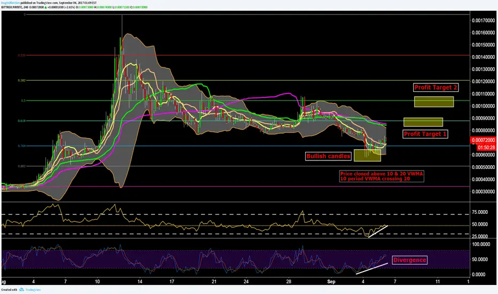Click the 0.764 Fibonacci level label
Viewport: 498px width, 294px height.
pyautogui.click(x=21, y=146)
